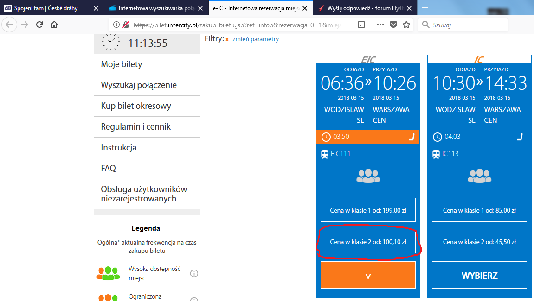Expand EIC111 travel time 03:50 orange bar

367,137
